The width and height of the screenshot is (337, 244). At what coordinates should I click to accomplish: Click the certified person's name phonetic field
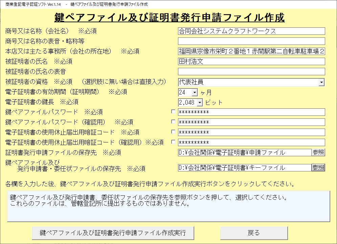pos(251,72)
